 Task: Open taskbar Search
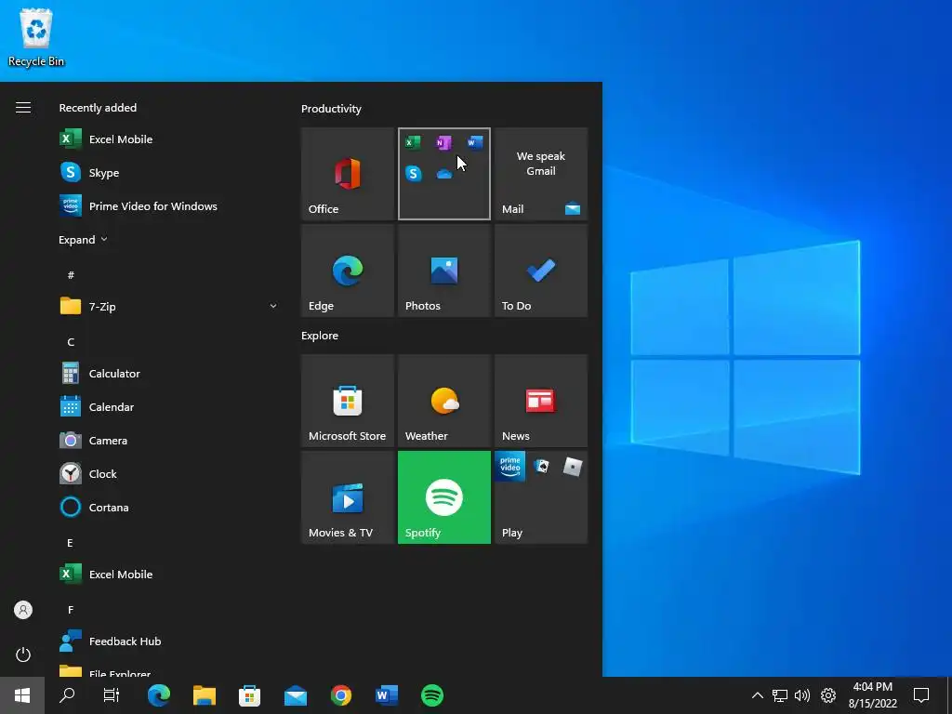click(x=67, y=695)
